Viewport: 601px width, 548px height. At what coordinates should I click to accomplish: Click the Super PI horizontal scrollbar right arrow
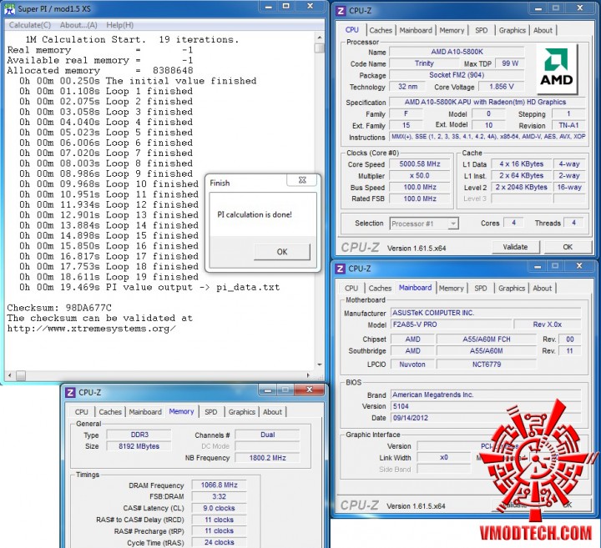308,375
